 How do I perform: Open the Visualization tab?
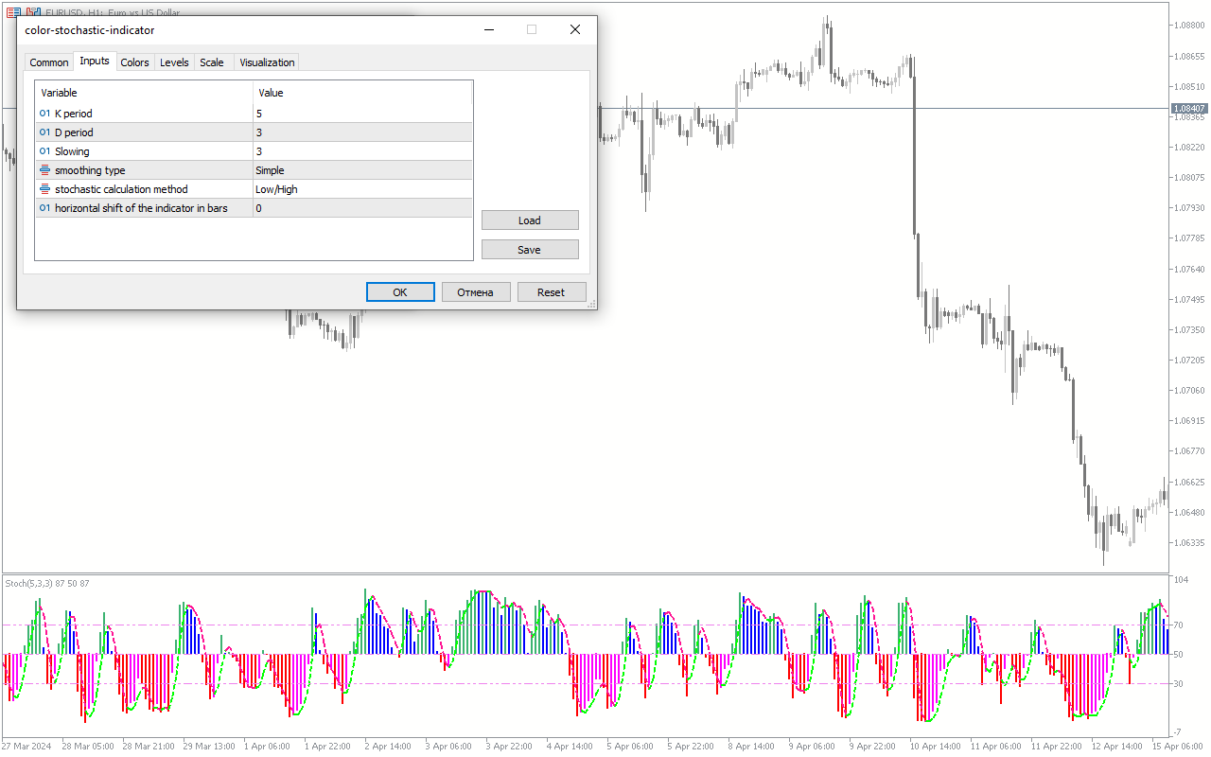267,62
